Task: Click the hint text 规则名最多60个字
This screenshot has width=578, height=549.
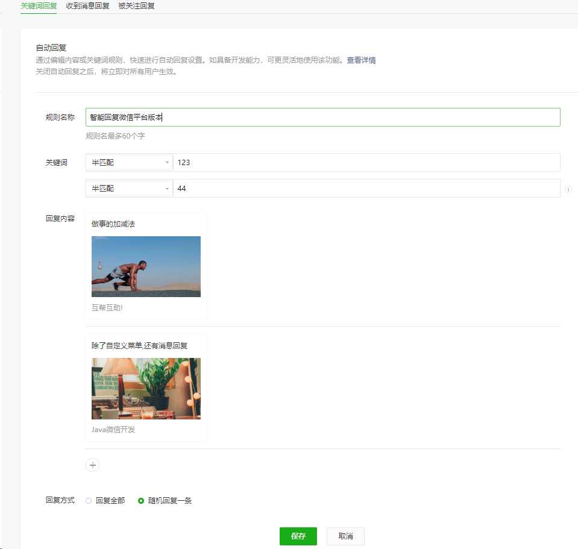Action: [x=115, y=136]
